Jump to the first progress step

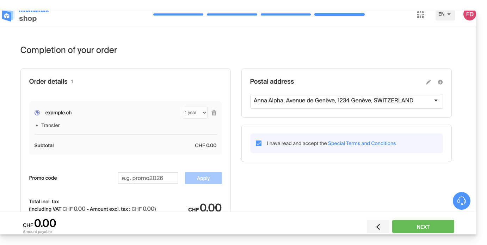pyautogui.click(x=178, y=14)
